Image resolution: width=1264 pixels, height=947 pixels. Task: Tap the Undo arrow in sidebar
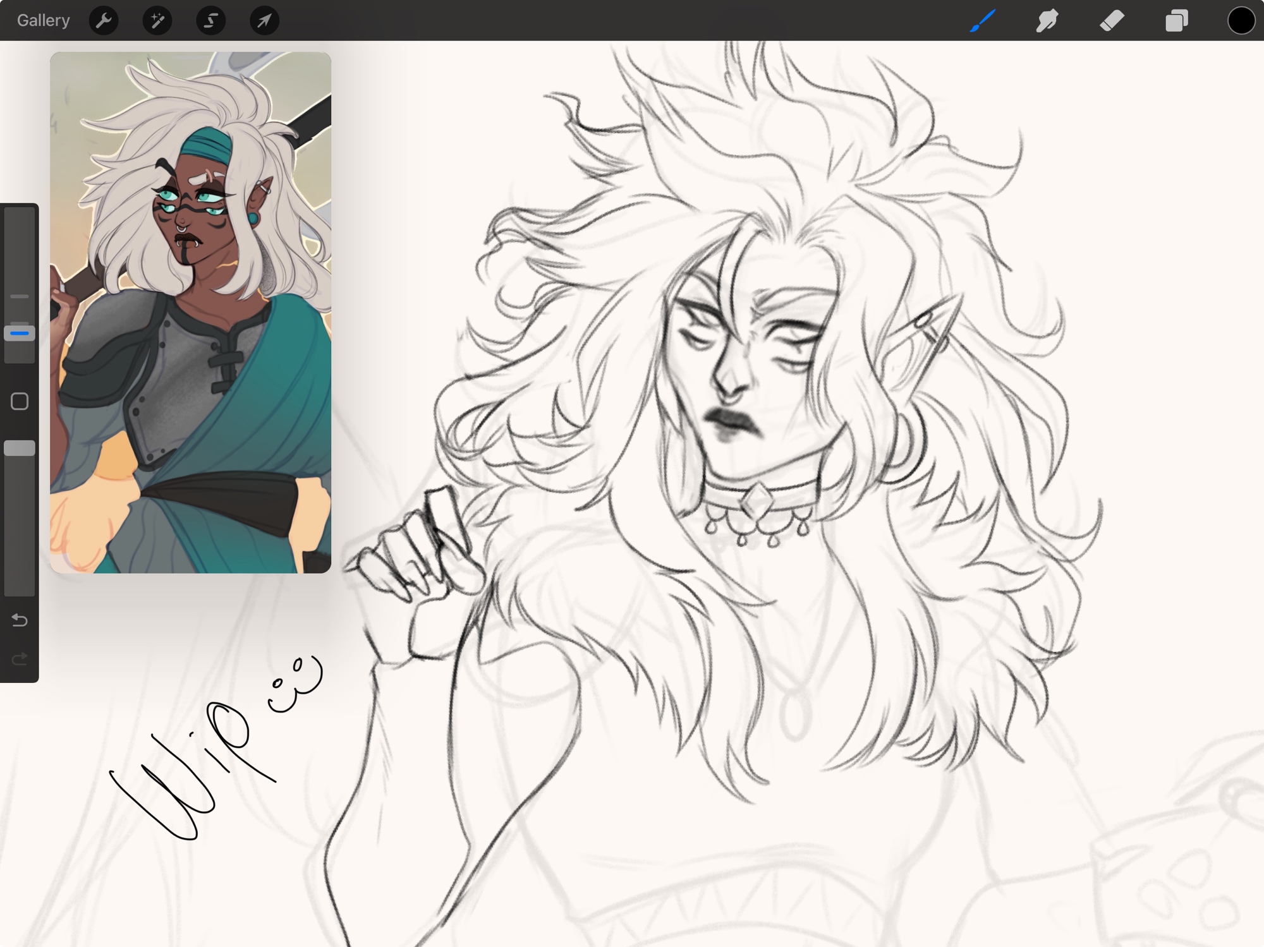[20, 620]
